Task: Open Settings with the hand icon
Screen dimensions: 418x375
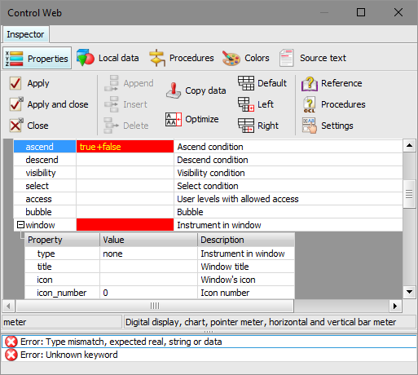Action: pos(310,126)
